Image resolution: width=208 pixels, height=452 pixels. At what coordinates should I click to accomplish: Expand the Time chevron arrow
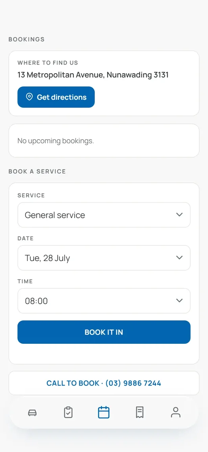[x=179, y=301]
